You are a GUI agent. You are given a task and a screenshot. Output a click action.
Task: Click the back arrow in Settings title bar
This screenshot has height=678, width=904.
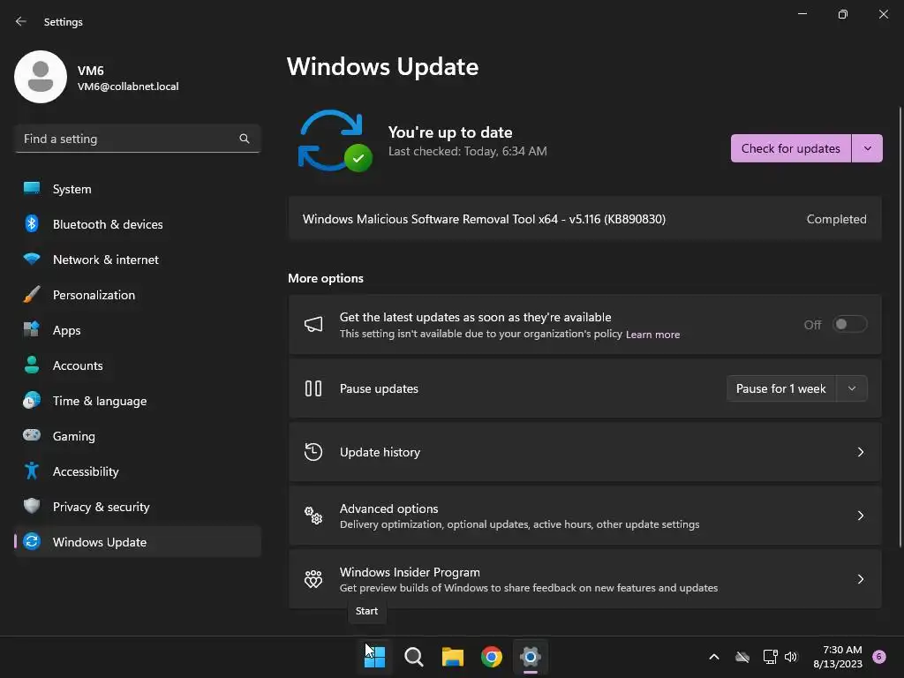(x=21, y=21)
